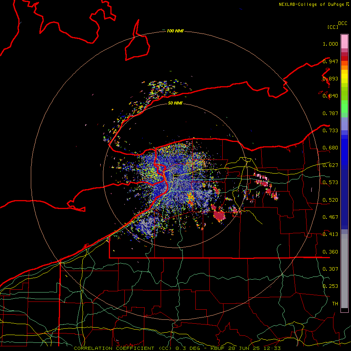Click the 50 NMI range ring label
Image resolution: width=351 pixels, height=351 pixels.
(x=175, y=103)
